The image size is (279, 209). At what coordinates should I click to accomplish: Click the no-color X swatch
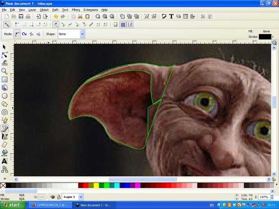tap(3, 186)
